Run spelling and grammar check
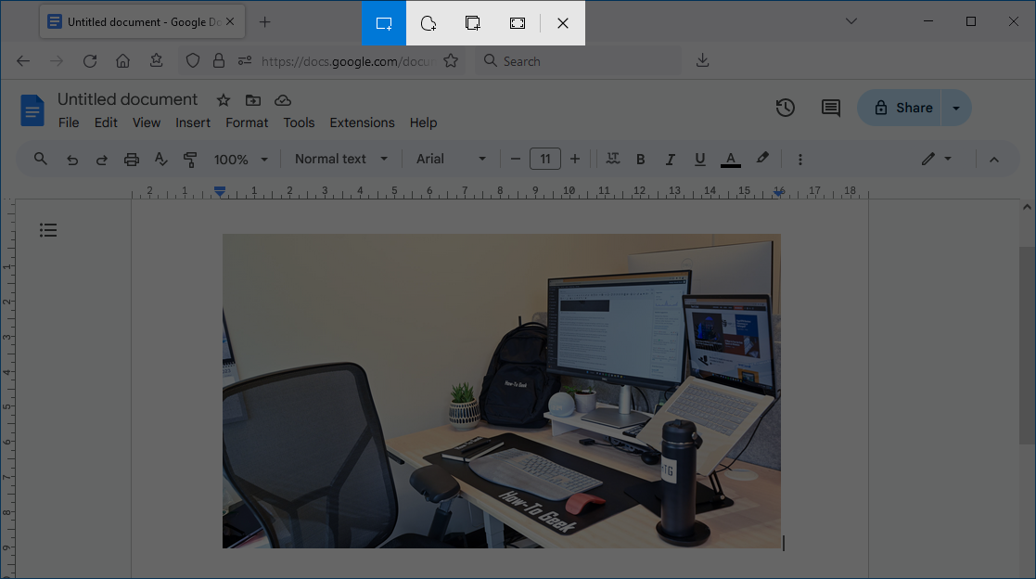1036x579 pixels. 160,159
